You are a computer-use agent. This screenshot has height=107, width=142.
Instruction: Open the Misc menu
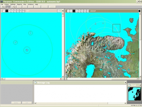(25, 4)
